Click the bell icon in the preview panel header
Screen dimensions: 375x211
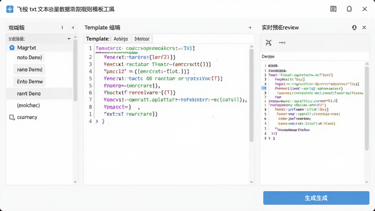tap(354, 27)
